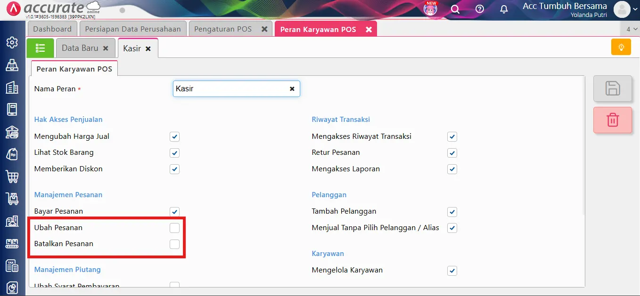Expand the user account menu arrow
This screenshot has width=640, height=296.
634,9
